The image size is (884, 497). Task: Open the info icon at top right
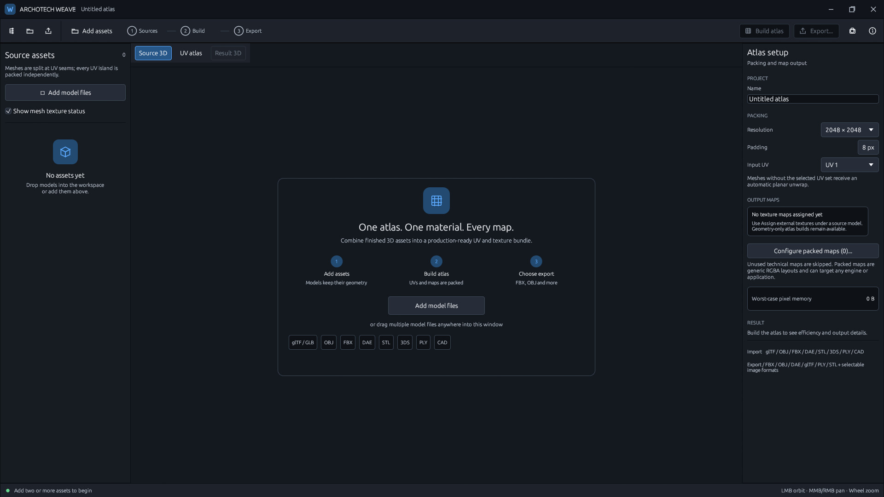click(872, 31)
